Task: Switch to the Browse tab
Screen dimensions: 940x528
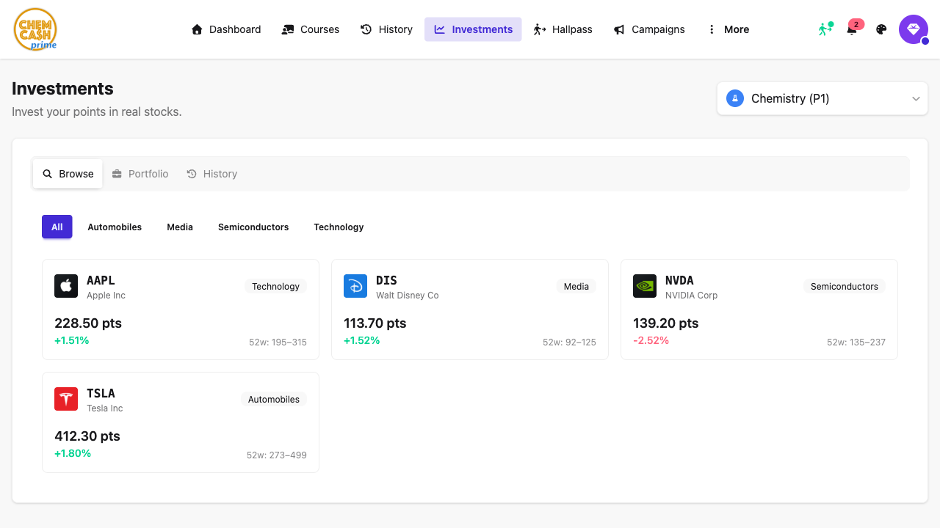Action: click(x=68, y=174)
